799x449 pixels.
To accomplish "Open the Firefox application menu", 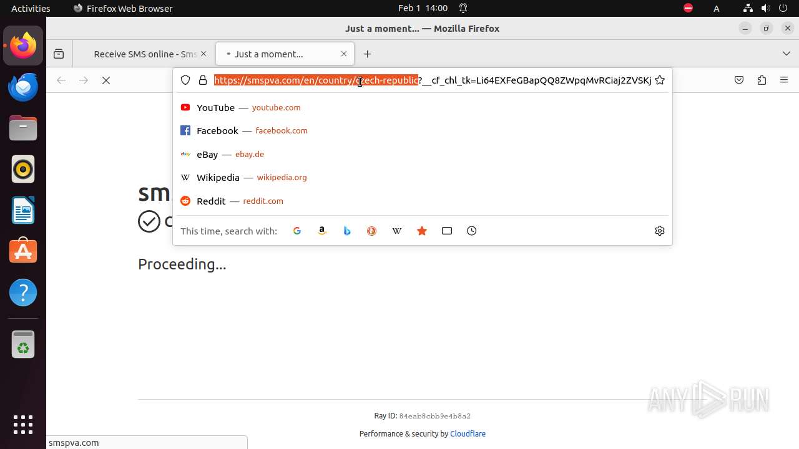I will [784, 80].
